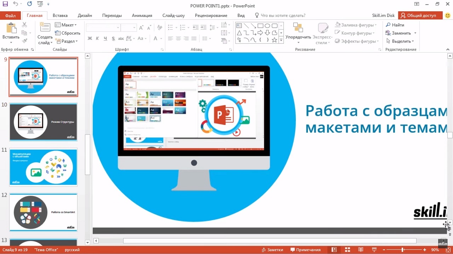
Task: Switch to slide sorter view icon
Action: (347, 250)
